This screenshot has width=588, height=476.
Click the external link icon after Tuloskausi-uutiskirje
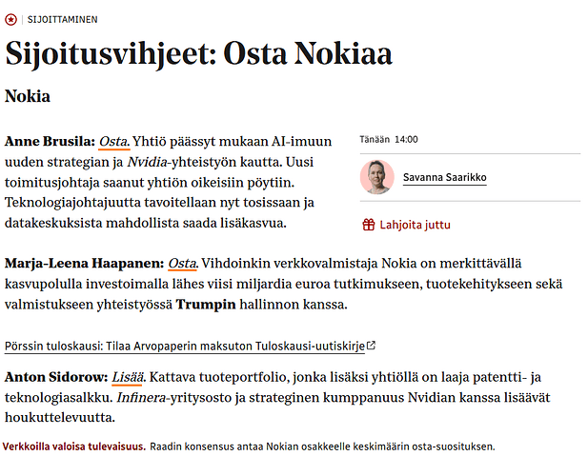click(x=372, y=345)
